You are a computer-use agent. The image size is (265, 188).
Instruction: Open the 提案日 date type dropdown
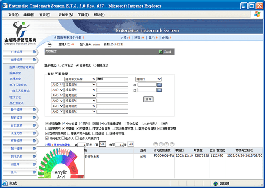[148, 79]
